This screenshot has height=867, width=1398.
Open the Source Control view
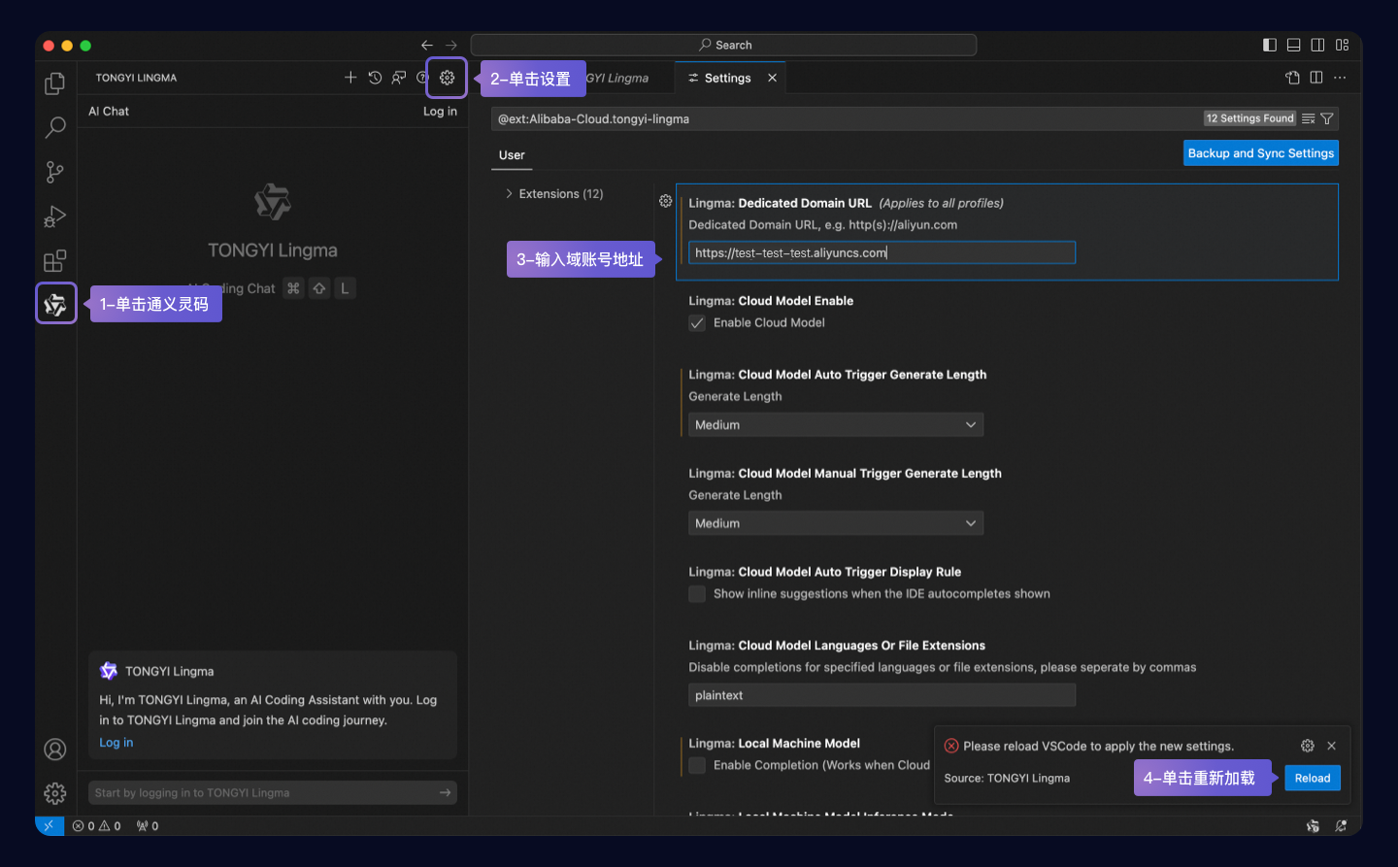pos(55,172)
